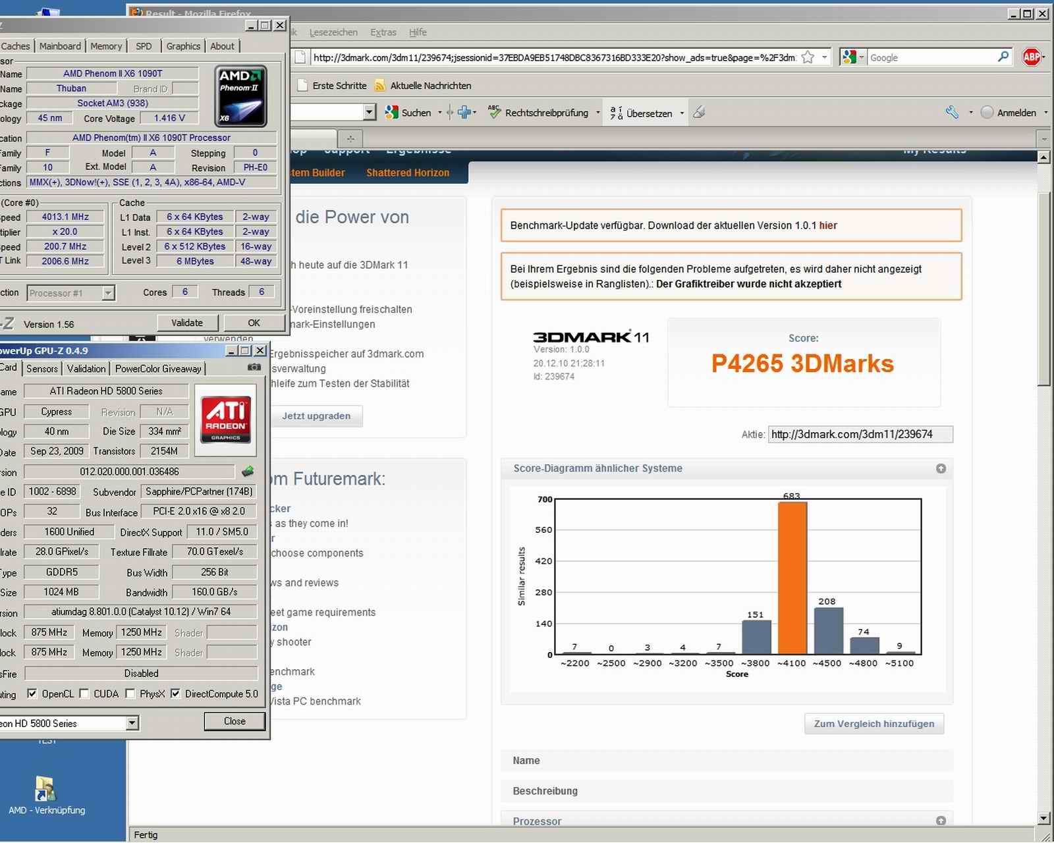The height and width of the screenshot is (843, 1054).
Task: Open the AMD - Verknüpfung desktop shortcut
Action: point(46,794)
